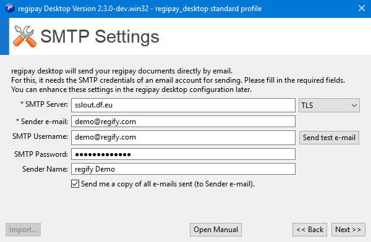Click the Send test e-mail button
The width and height of the screenshot is (371, 242).
click(x=329, y=138)
